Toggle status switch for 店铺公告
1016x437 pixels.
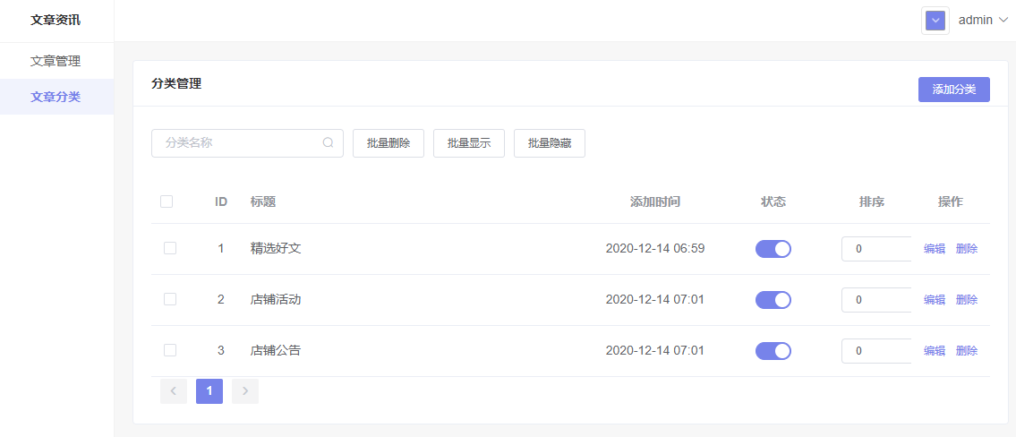coord(773,351)
